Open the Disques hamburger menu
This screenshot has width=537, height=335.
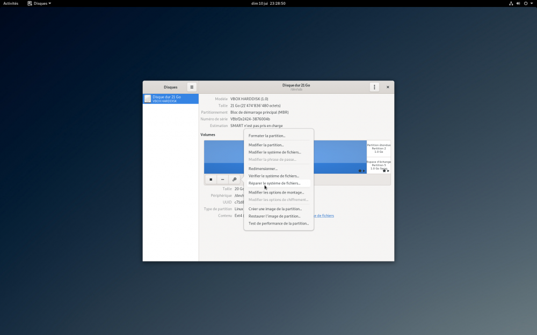point(192,87)
